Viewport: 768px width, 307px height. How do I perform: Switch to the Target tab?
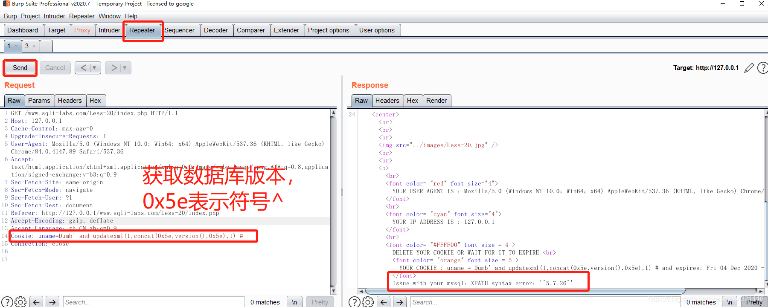point(56,30)
